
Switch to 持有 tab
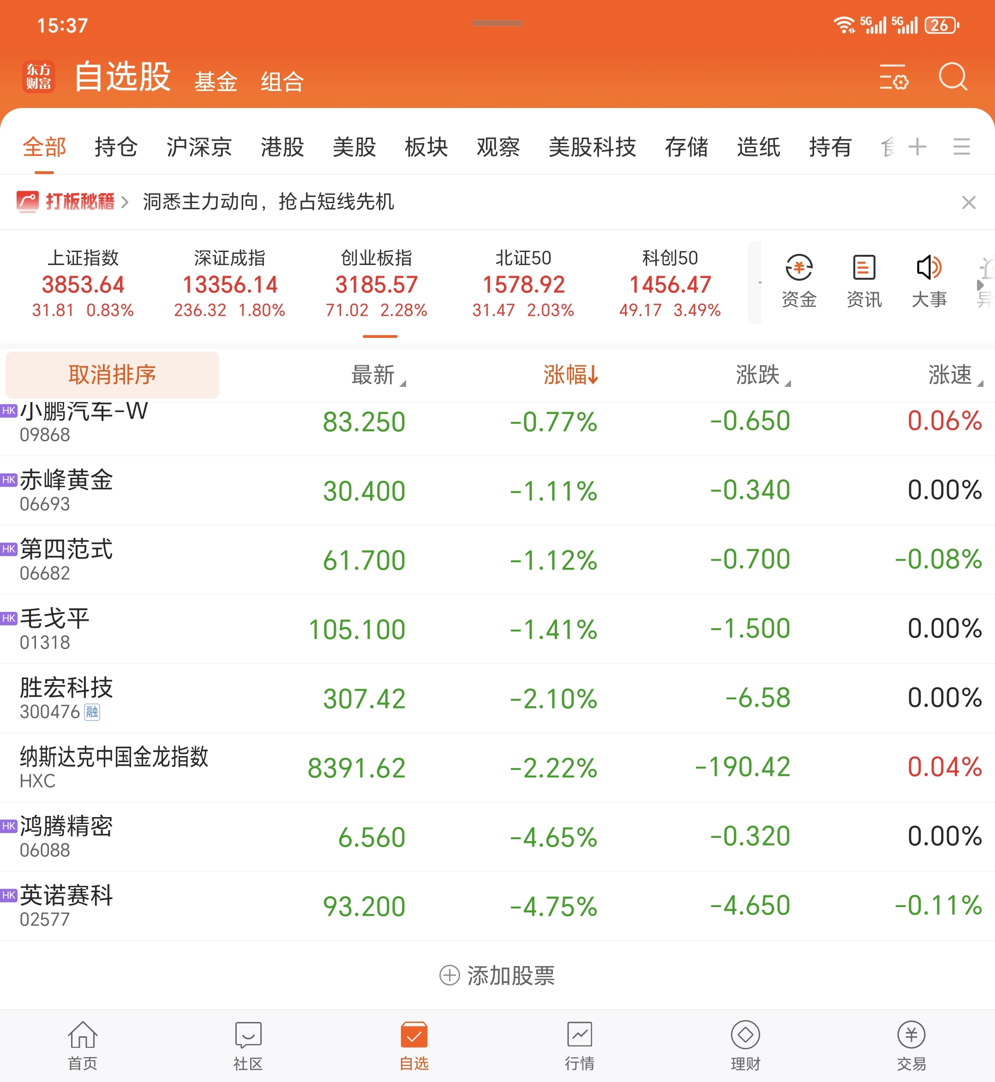coord(830,147)
